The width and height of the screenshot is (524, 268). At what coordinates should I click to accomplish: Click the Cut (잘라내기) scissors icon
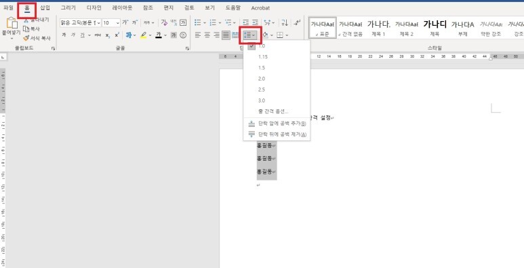click(x=26, y=20)
